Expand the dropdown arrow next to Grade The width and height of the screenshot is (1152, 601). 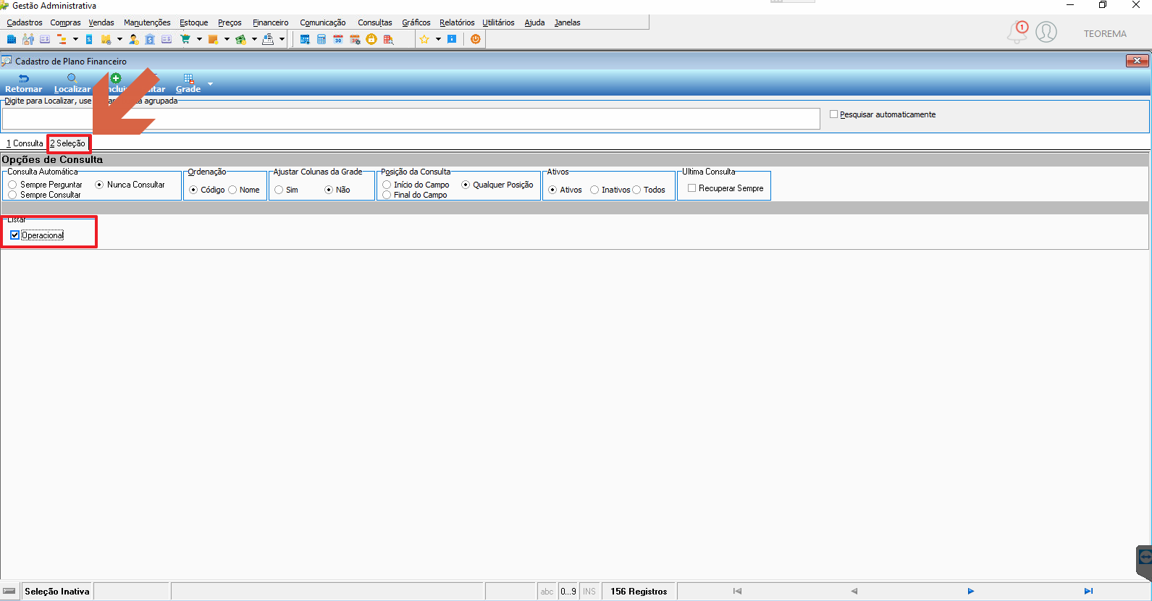click(211, 84)
